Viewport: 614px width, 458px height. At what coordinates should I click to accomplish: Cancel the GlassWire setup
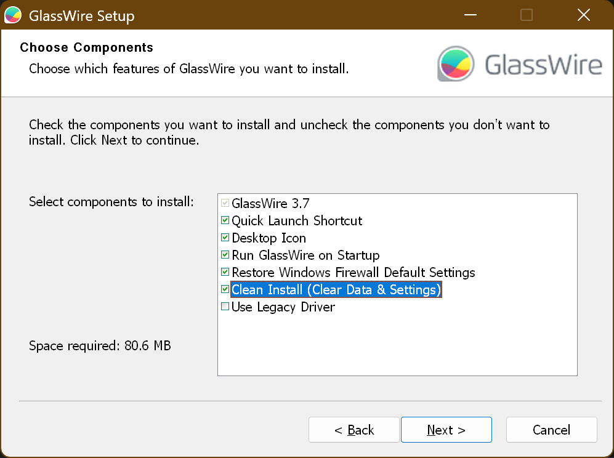551,430
